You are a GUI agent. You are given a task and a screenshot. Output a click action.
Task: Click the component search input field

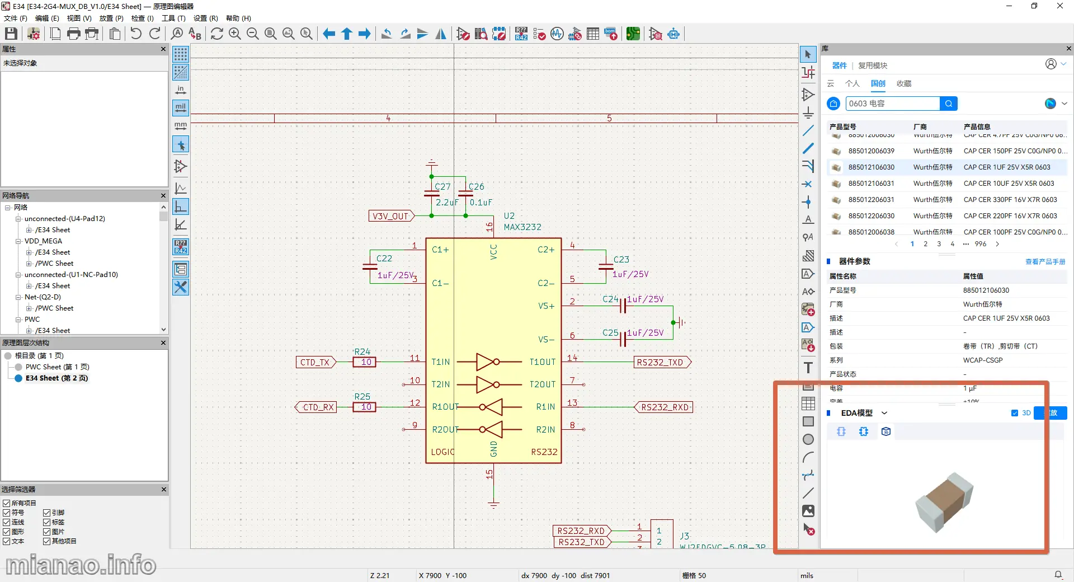892,104
